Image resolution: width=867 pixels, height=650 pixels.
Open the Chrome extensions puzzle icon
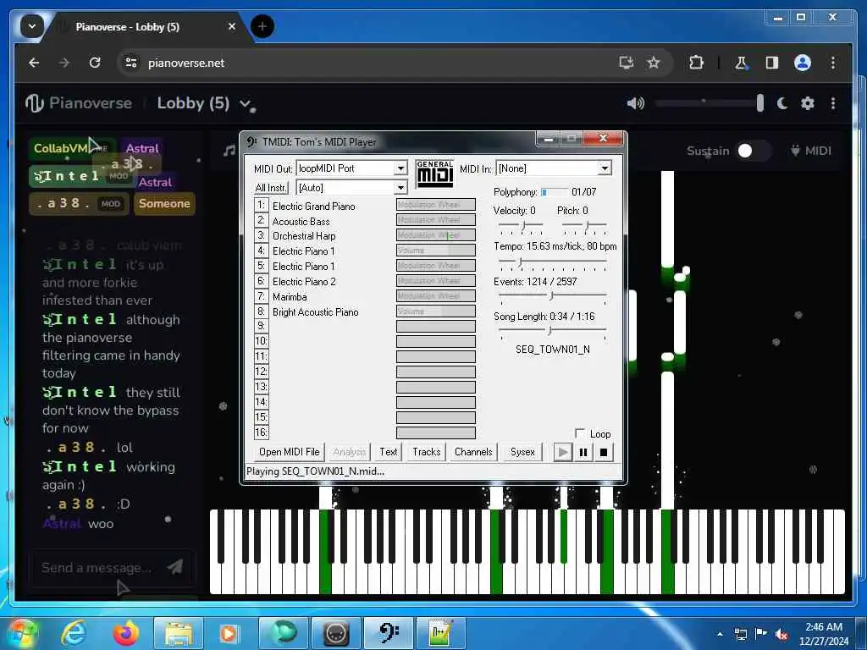pyautogui.click(x=696, y=63)
